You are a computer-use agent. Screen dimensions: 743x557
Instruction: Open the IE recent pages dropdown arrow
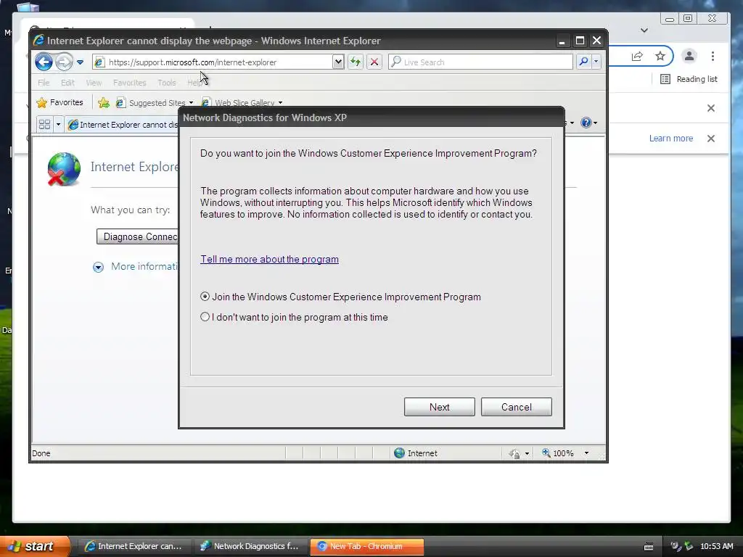(80, 62)
